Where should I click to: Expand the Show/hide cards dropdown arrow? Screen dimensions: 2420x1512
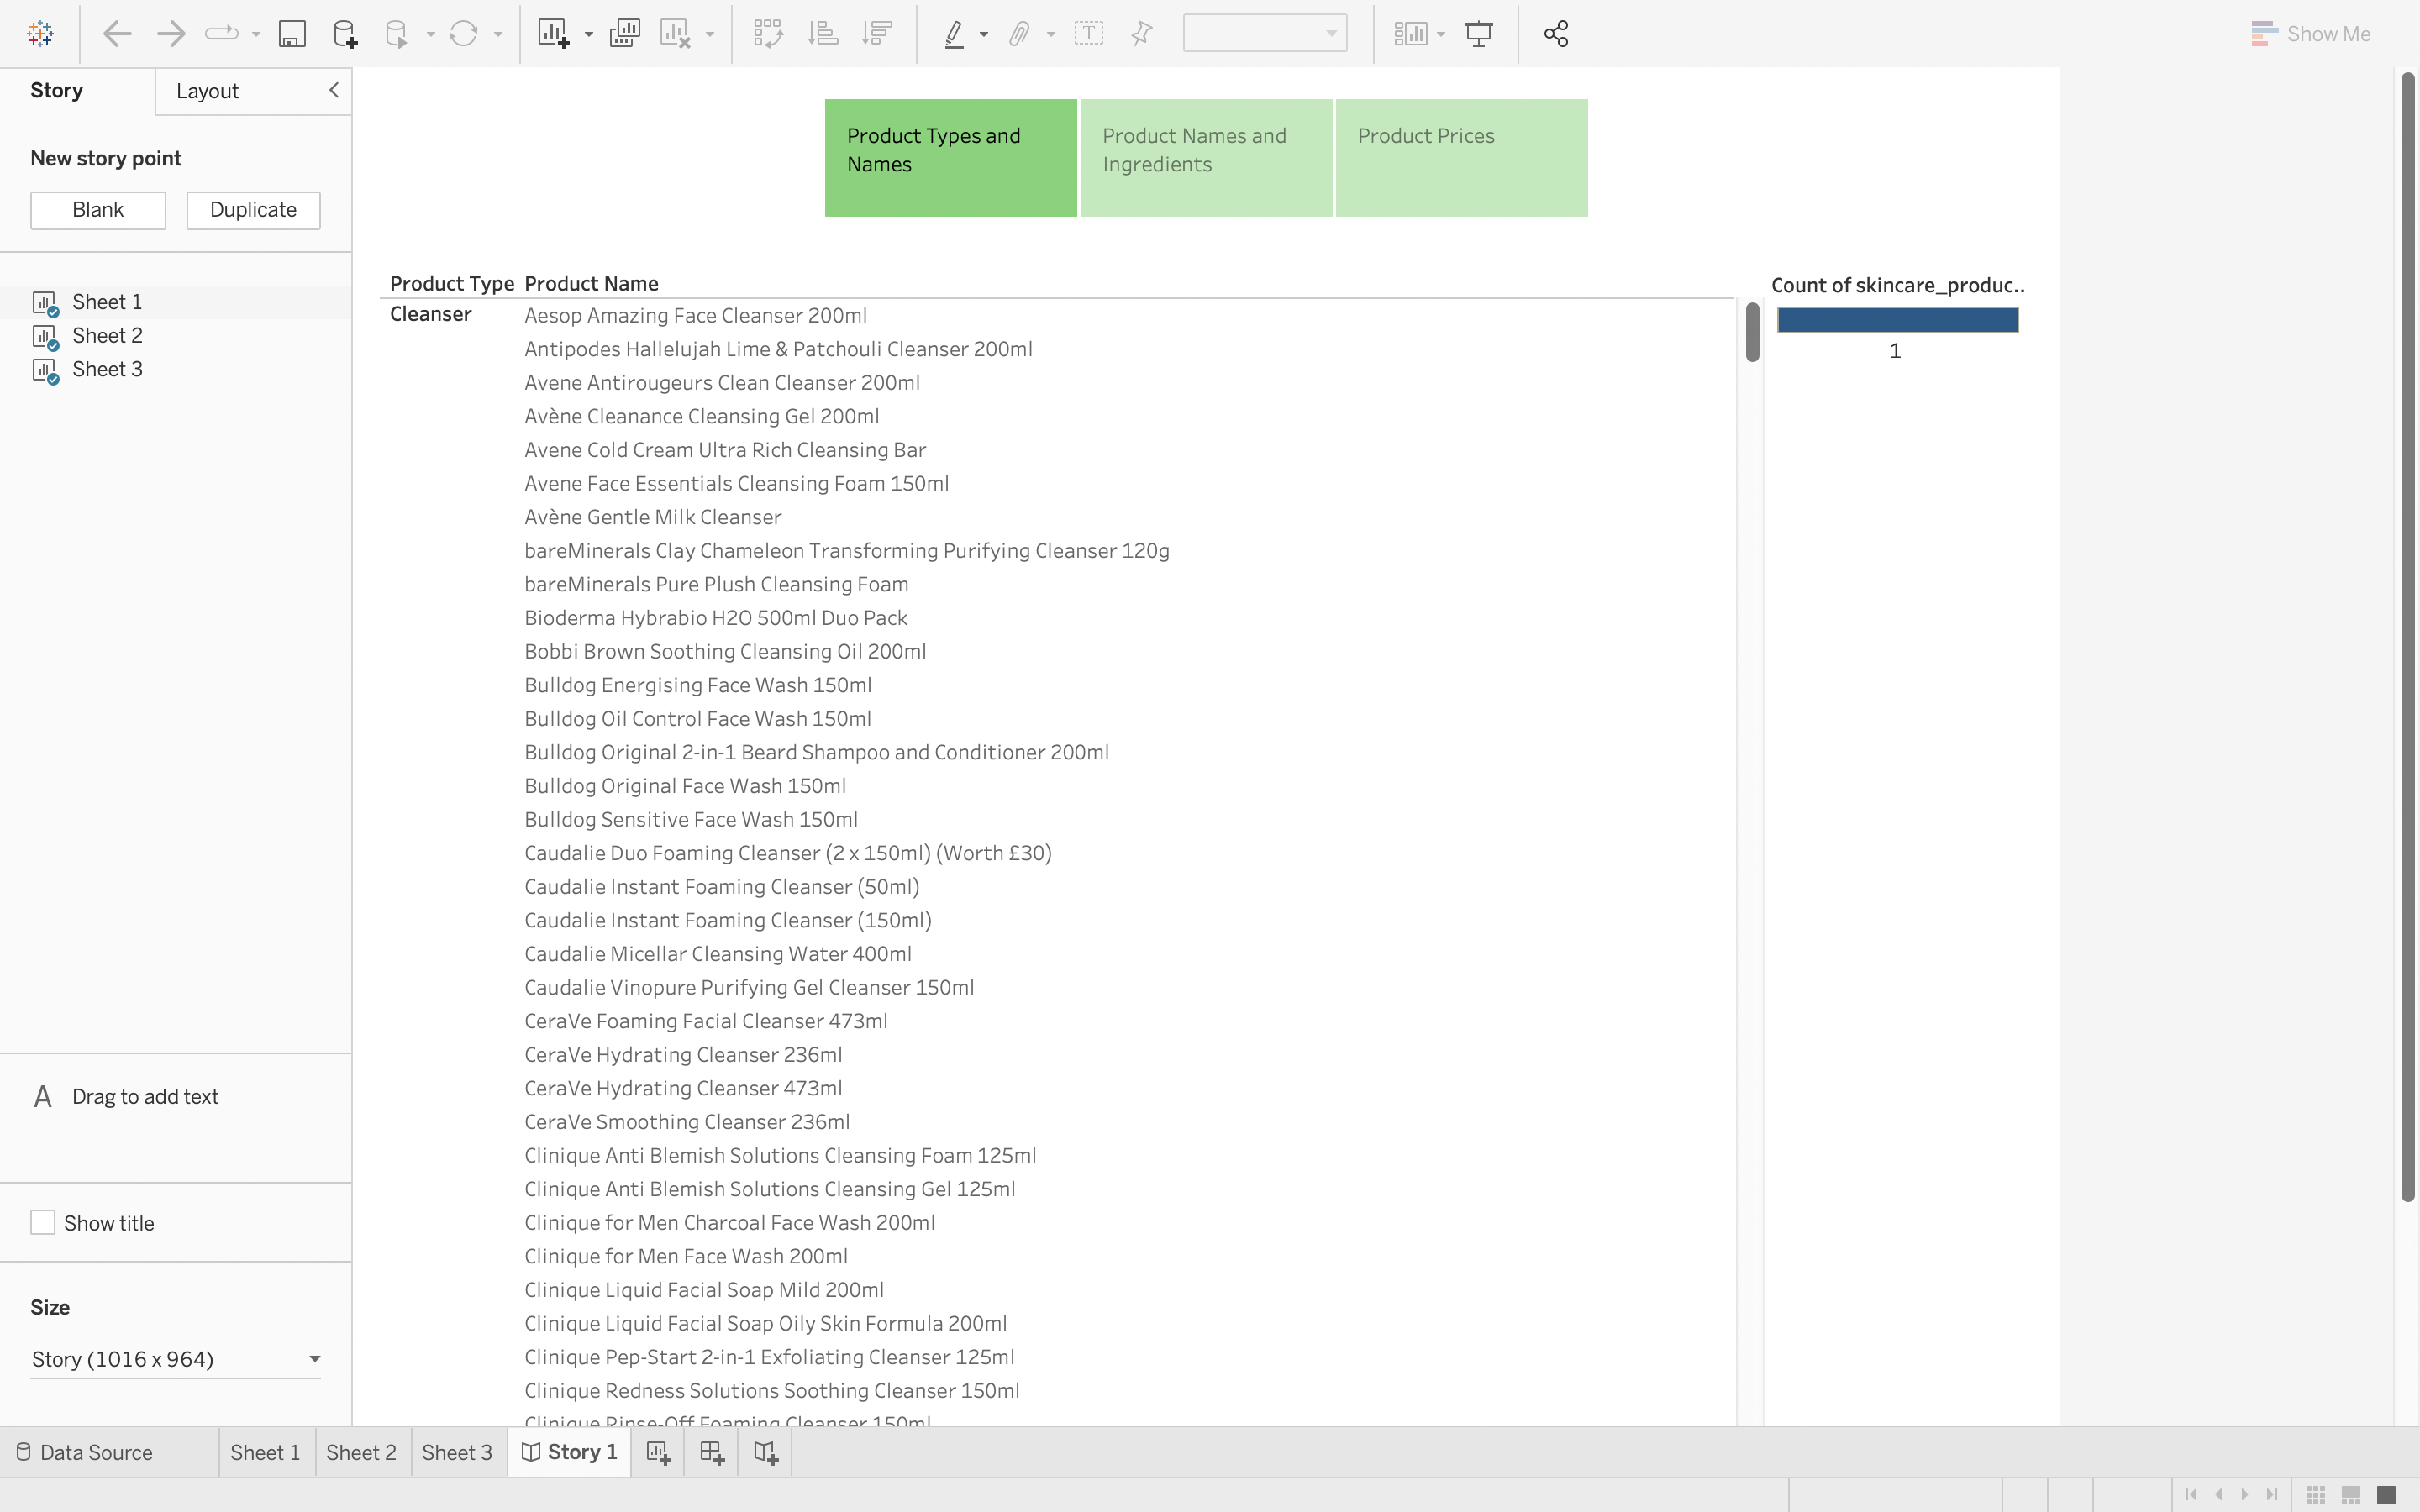[1441, 35]
